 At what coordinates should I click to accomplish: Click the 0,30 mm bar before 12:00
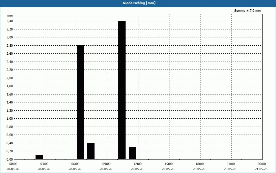pyautogui.click(x=132, y=153)
